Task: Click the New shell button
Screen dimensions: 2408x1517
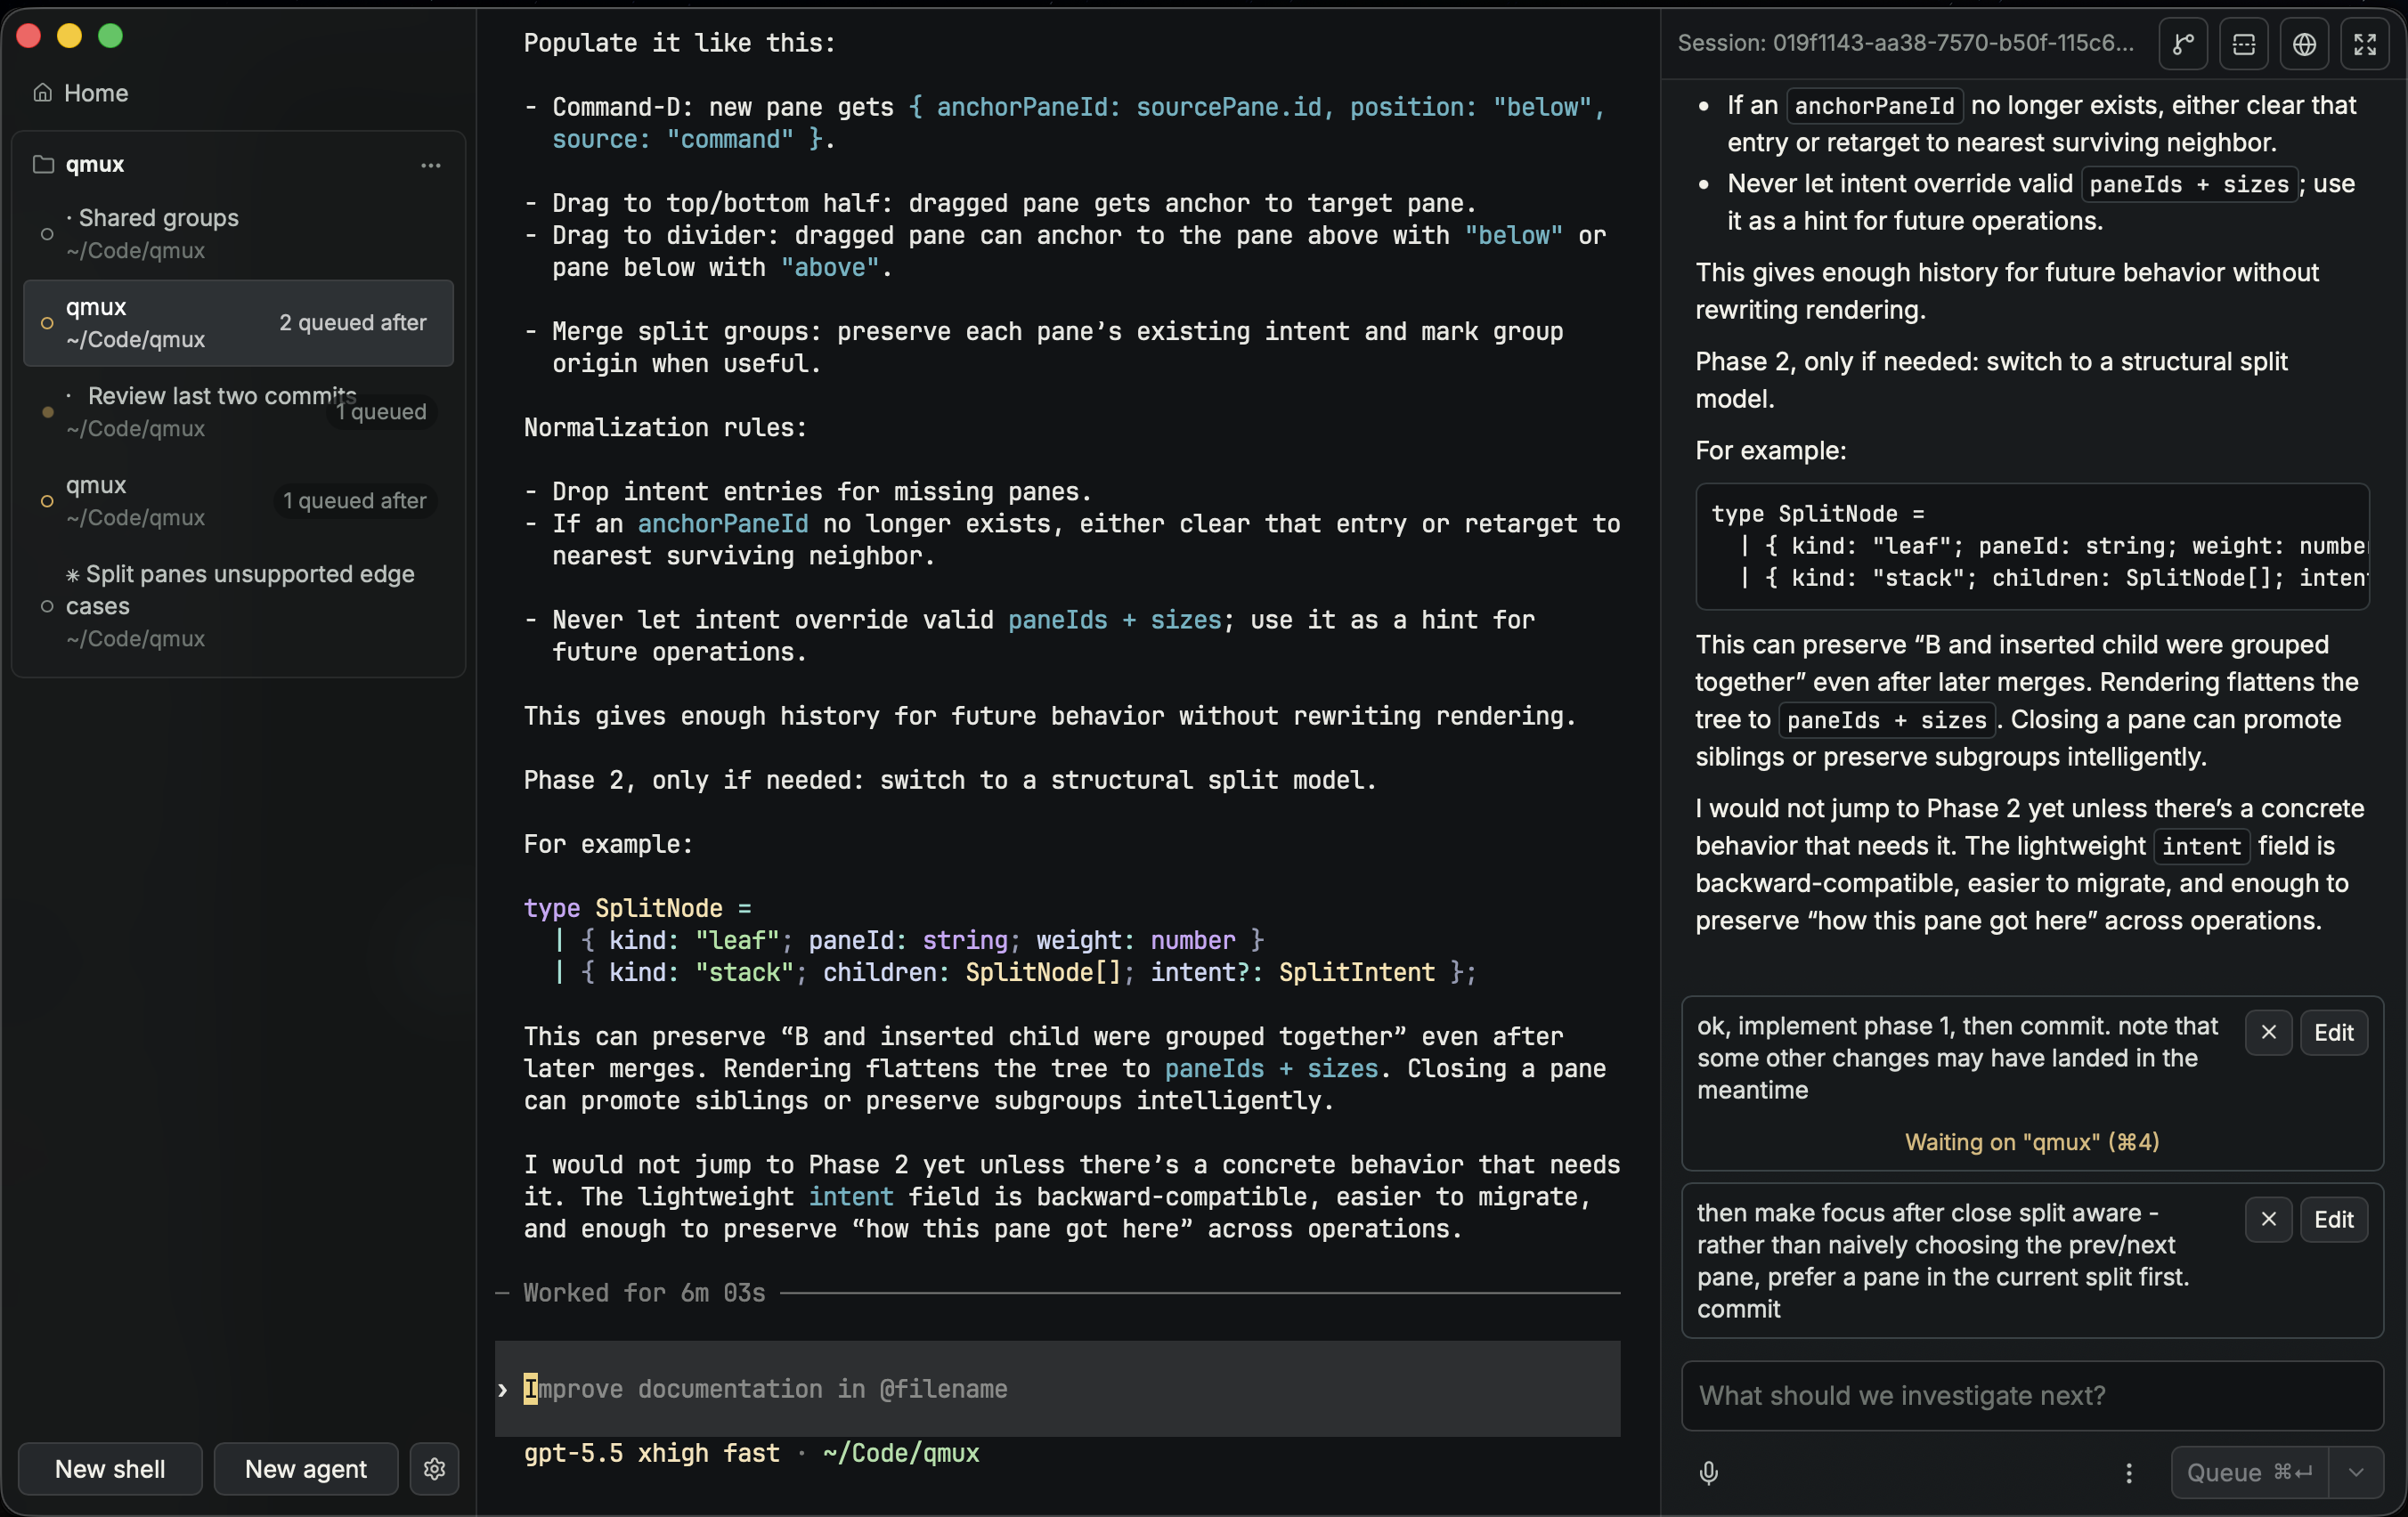Action: click(x=110, y=1468)
